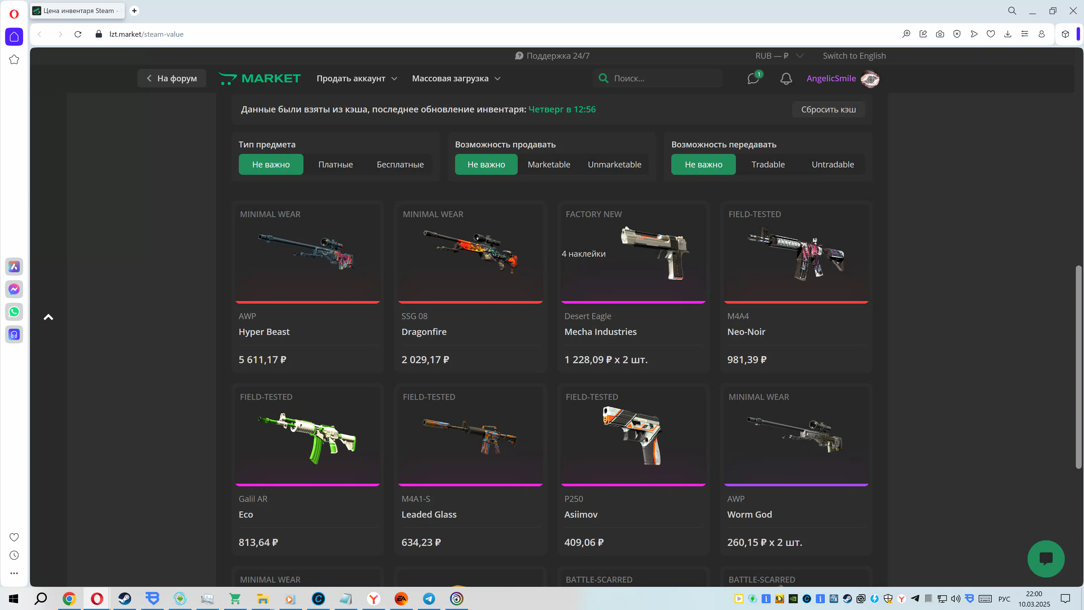
Task: Open messages chat bubble with badge
Action: coord(753,78)
